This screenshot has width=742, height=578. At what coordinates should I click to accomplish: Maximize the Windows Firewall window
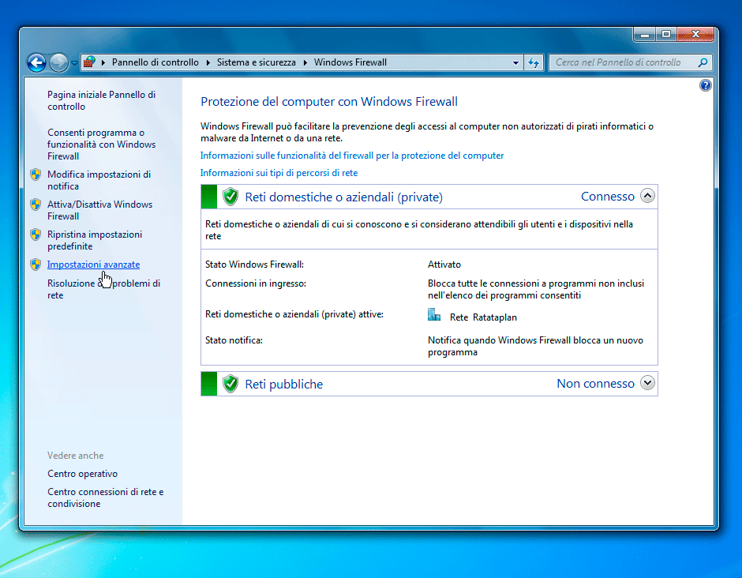click(666, 35)
